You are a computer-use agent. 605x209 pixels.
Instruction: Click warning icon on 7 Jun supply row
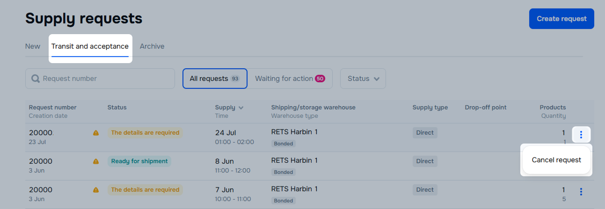(96, 190)
